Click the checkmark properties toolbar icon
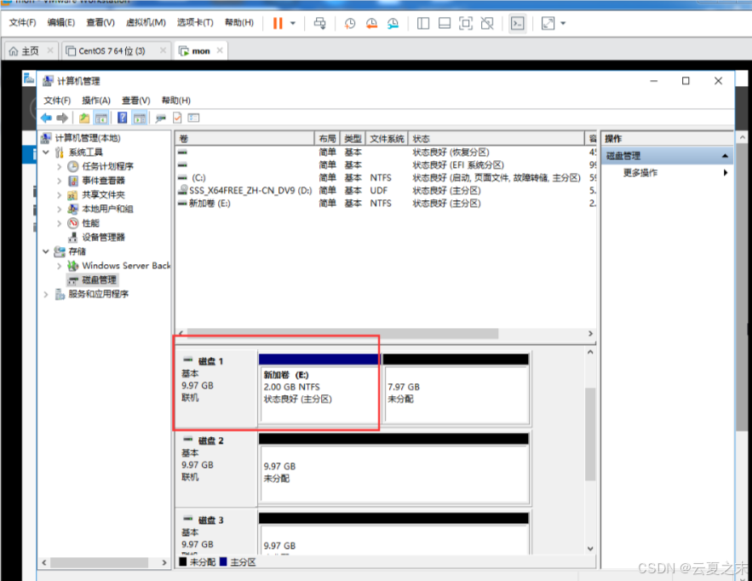 pos(177,118)
